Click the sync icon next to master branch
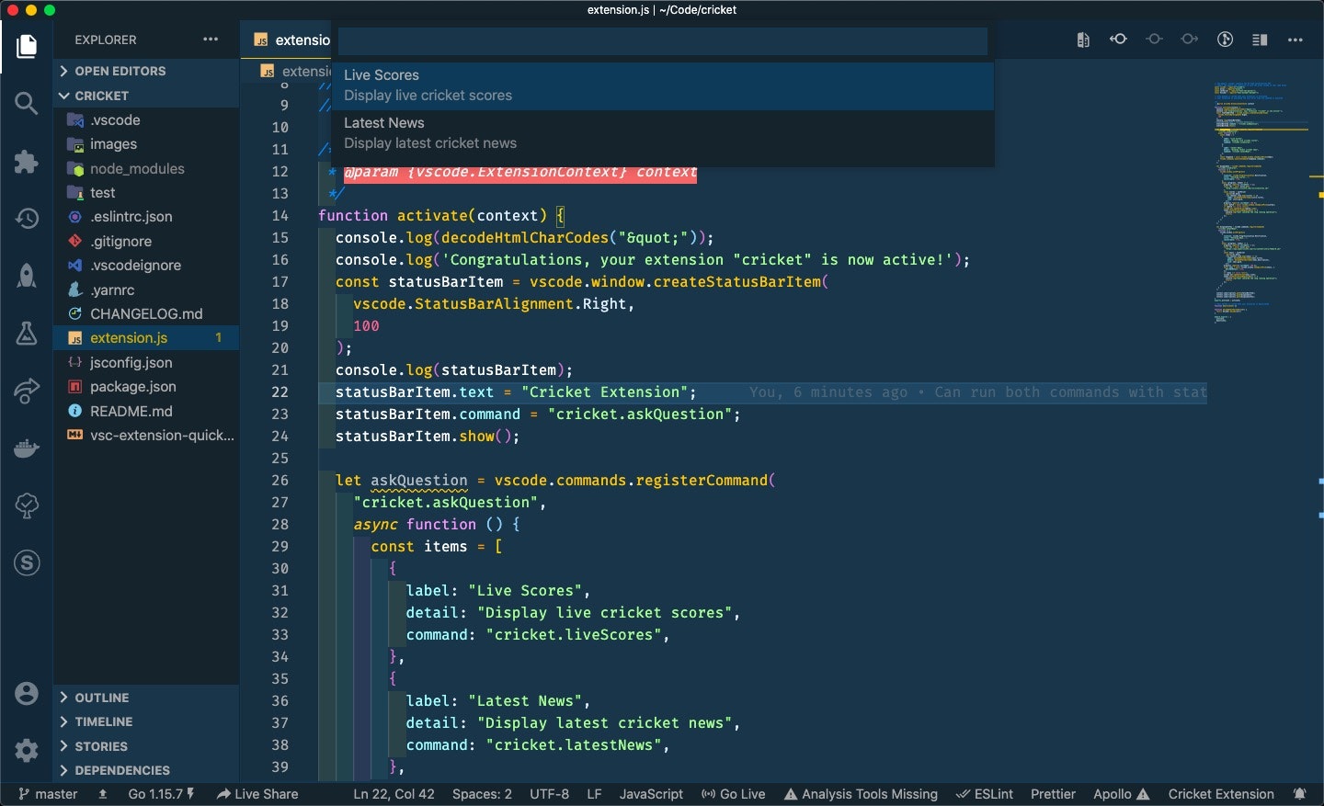 pos(101,794)
